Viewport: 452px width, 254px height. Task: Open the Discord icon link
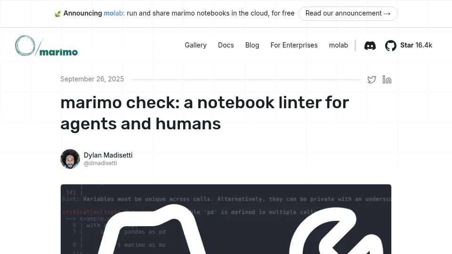tap(370, 46)
